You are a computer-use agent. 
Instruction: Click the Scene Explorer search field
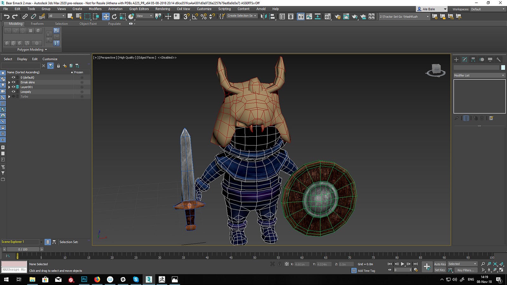click(21, 66)
